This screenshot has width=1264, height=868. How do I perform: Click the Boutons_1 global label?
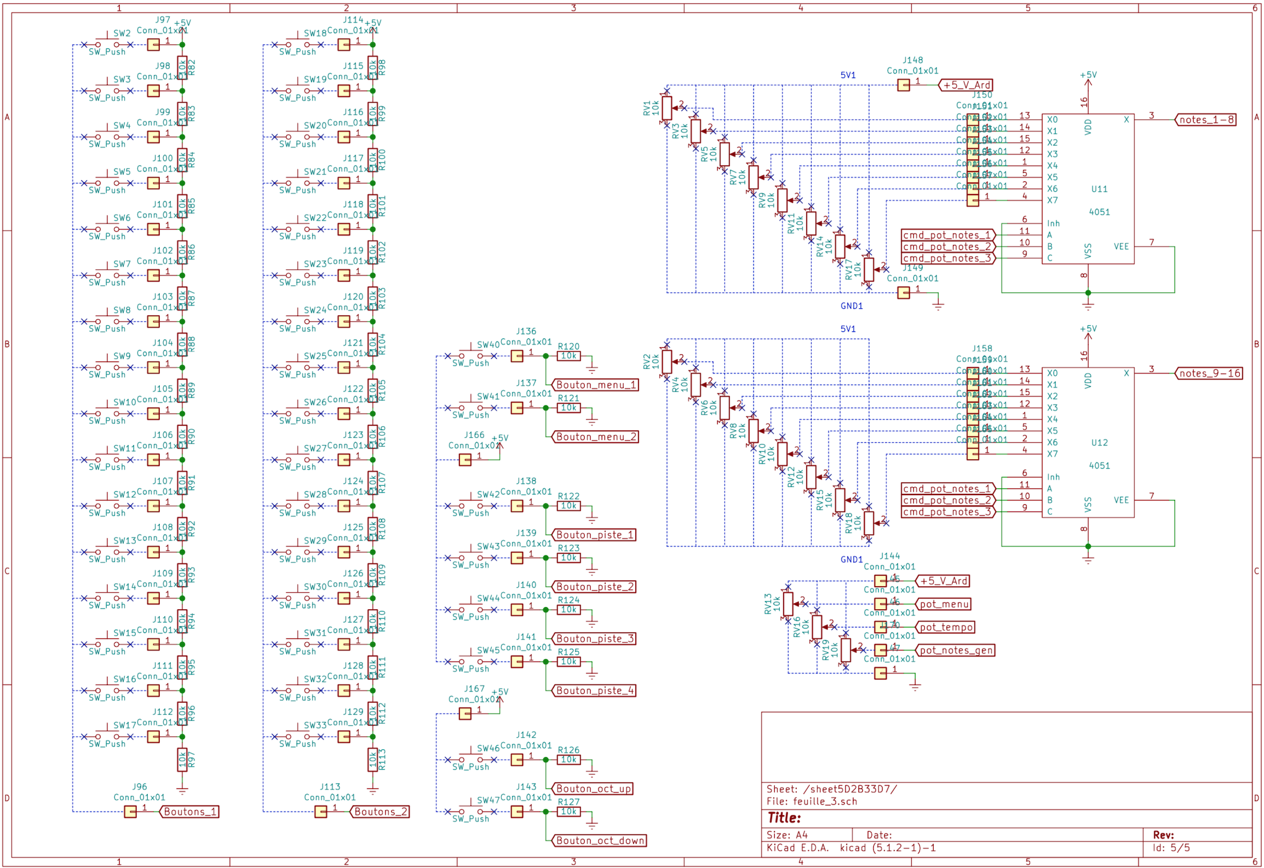click(x=190, y=811)
